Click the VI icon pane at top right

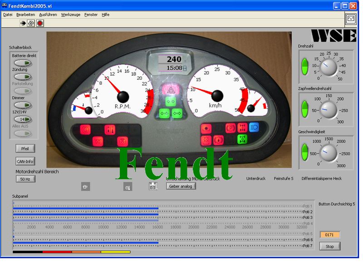point(351,19)
